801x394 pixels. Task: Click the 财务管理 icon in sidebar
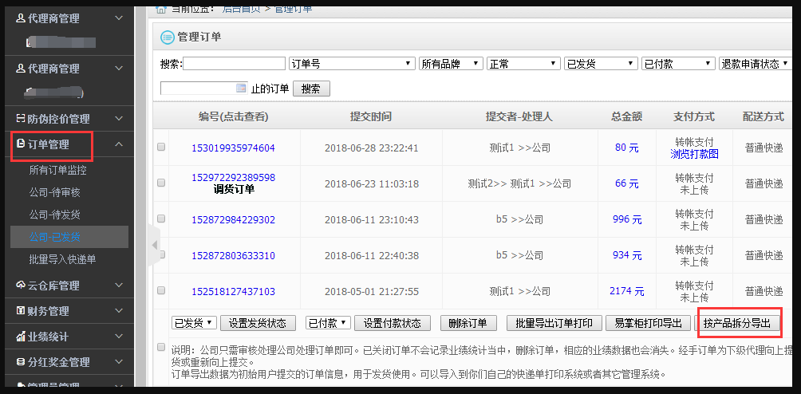tap(21, 311)
